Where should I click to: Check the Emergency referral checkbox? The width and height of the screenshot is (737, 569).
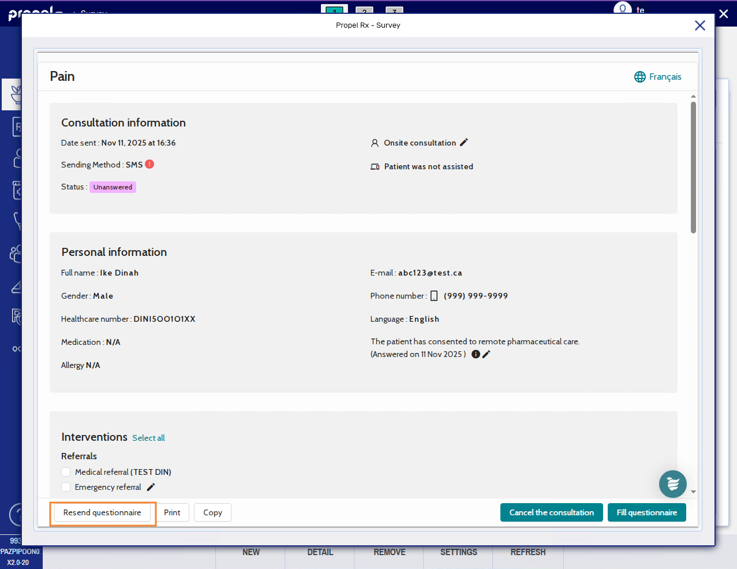(x=66, y=487)
